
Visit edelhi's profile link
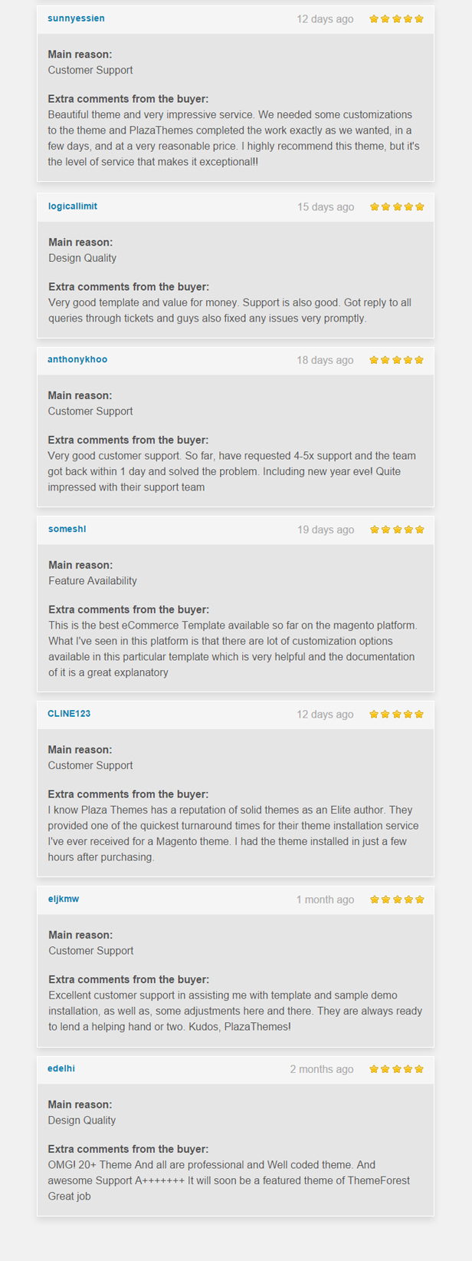pyautogui.click(x=61, y=1068)
